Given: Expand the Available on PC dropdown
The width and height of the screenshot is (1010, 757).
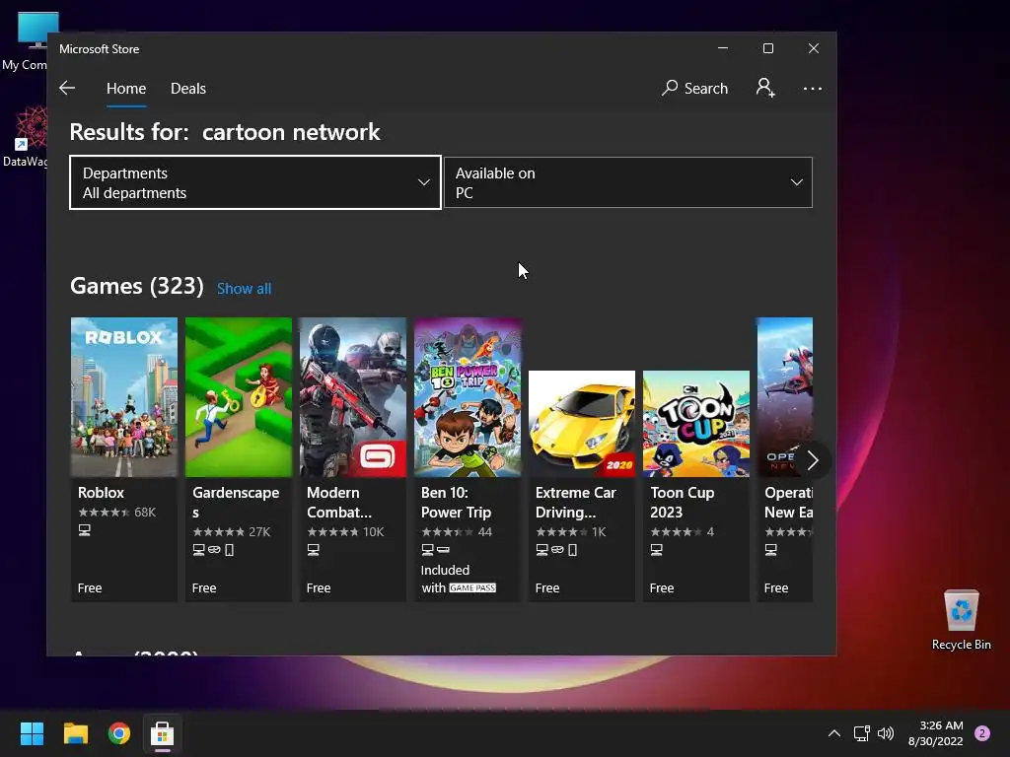Looking at the screenshot, I should coord(628,182).
